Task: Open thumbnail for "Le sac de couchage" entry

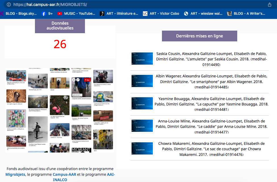Action: (x=142, y=148)
